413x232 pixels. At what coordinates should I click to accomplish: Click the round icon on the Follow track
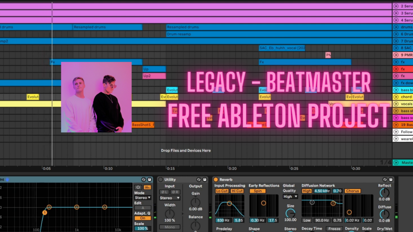click(x=396, y=132)
